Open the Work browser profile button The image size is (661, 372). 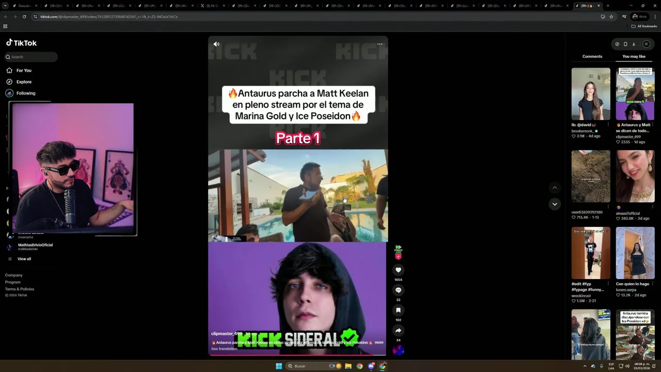pyautogui.click(x=640, y=17)
